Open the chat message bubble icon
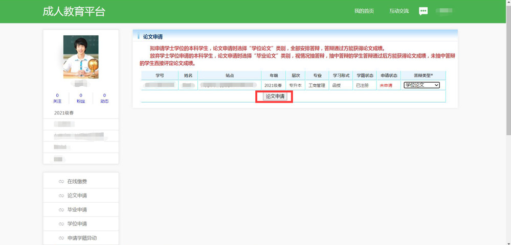 (x=423, y=11)
